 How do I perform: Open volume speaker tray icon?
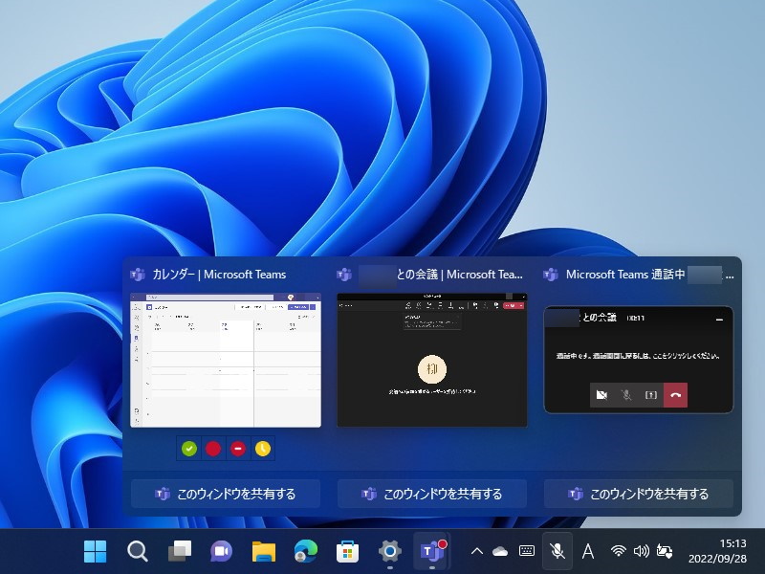[x=641, y=552]
